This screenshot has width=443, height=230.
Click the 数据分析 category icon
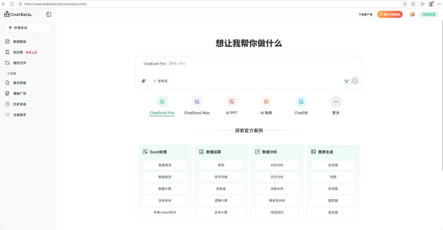pyautogui.click(x=257, y=152)
